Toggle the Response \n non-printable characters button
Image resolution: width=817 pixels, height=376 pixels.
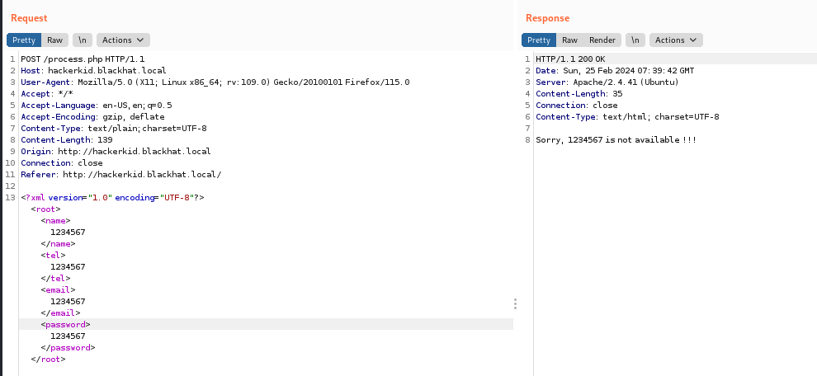[635, 40]
